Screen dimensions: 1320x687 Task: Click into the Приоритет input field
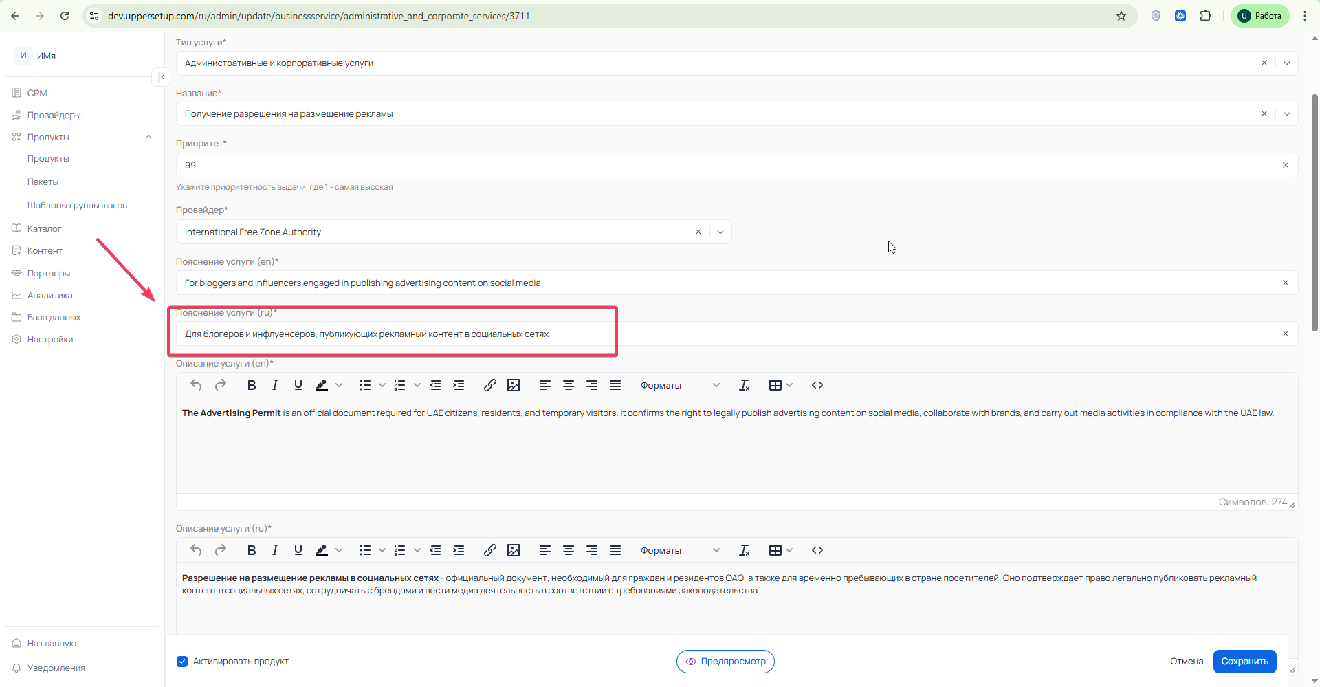tap(729, 165)
